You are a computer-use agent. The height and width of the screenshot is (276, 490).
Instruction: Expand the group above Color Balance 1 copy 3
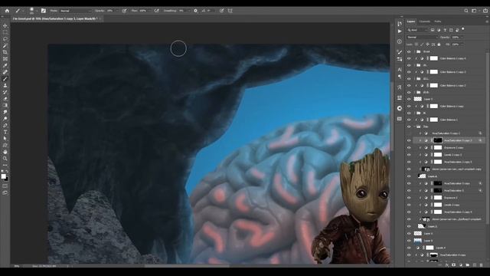(415, 65)
